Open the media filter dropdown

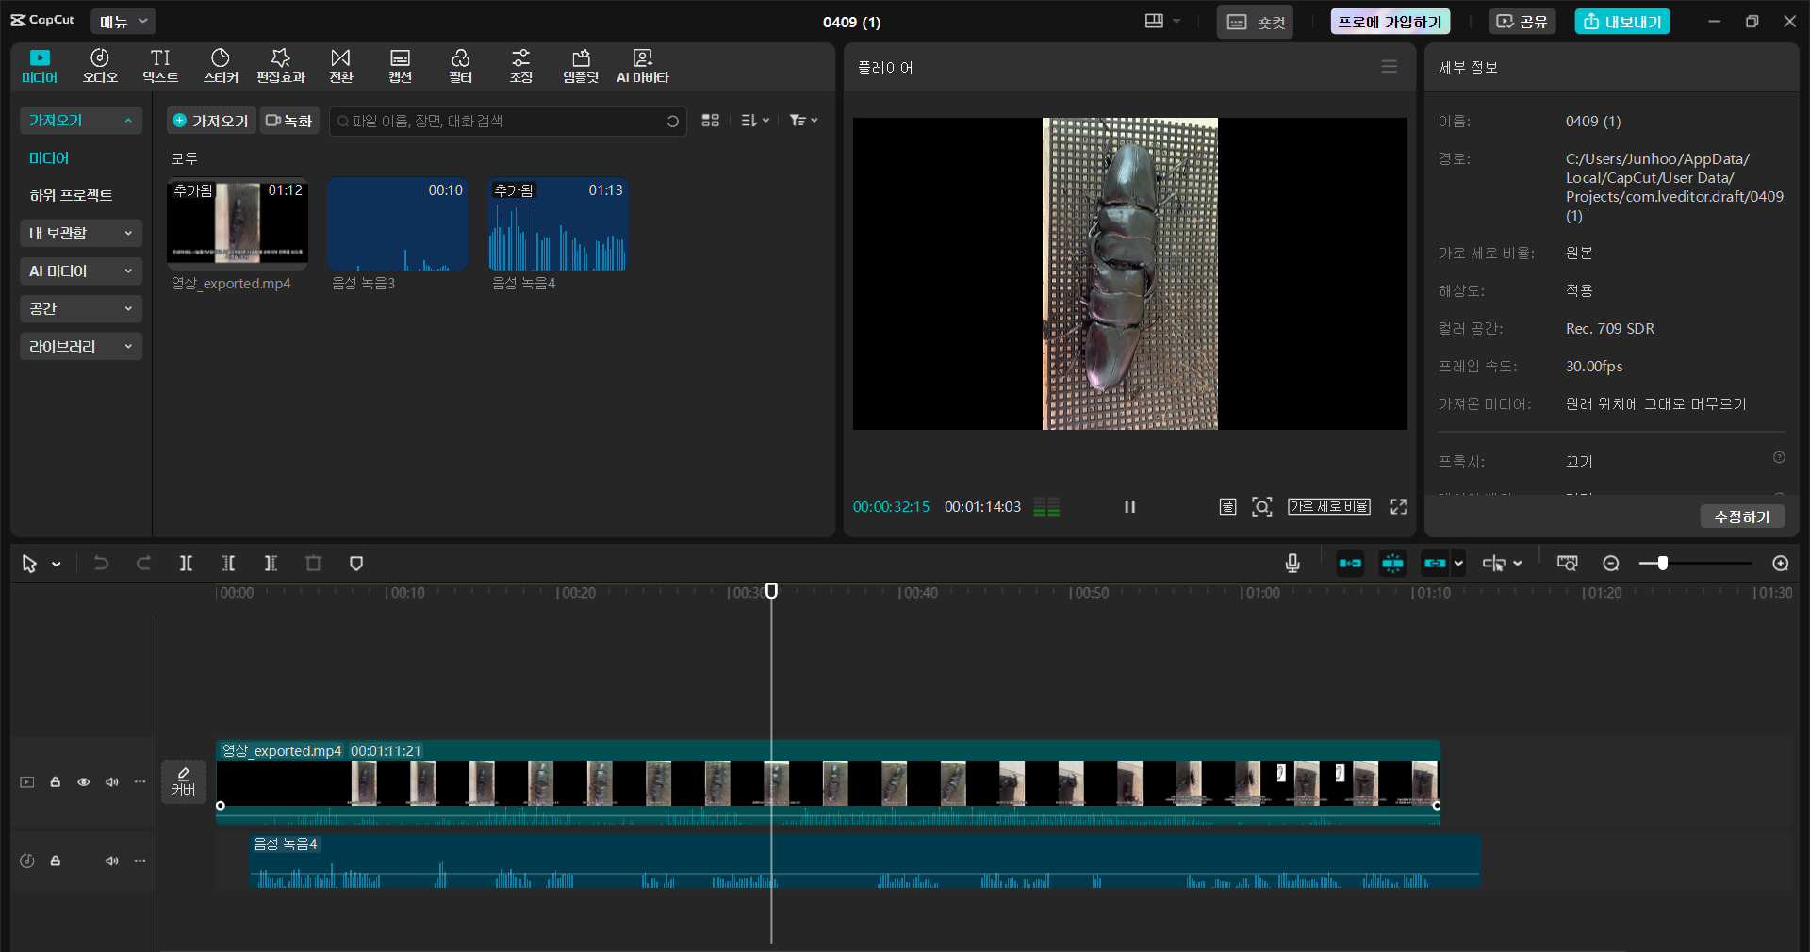tap(803, 121)
